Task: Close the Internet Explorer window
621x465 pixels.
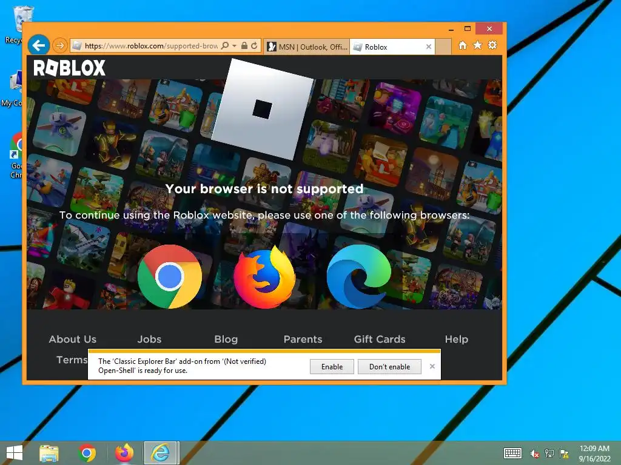Action: [x=489, y=29]
